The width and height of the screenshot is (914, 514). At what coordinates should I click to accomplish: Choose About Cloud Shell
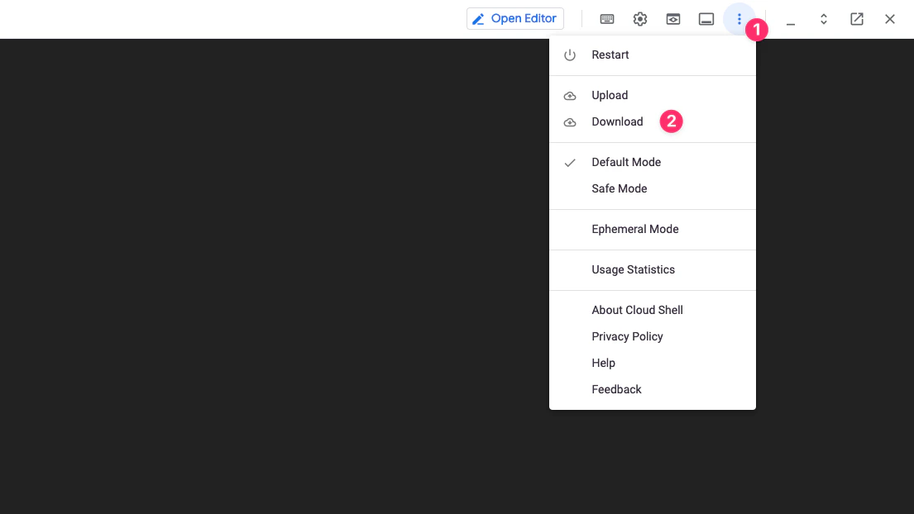637,310
